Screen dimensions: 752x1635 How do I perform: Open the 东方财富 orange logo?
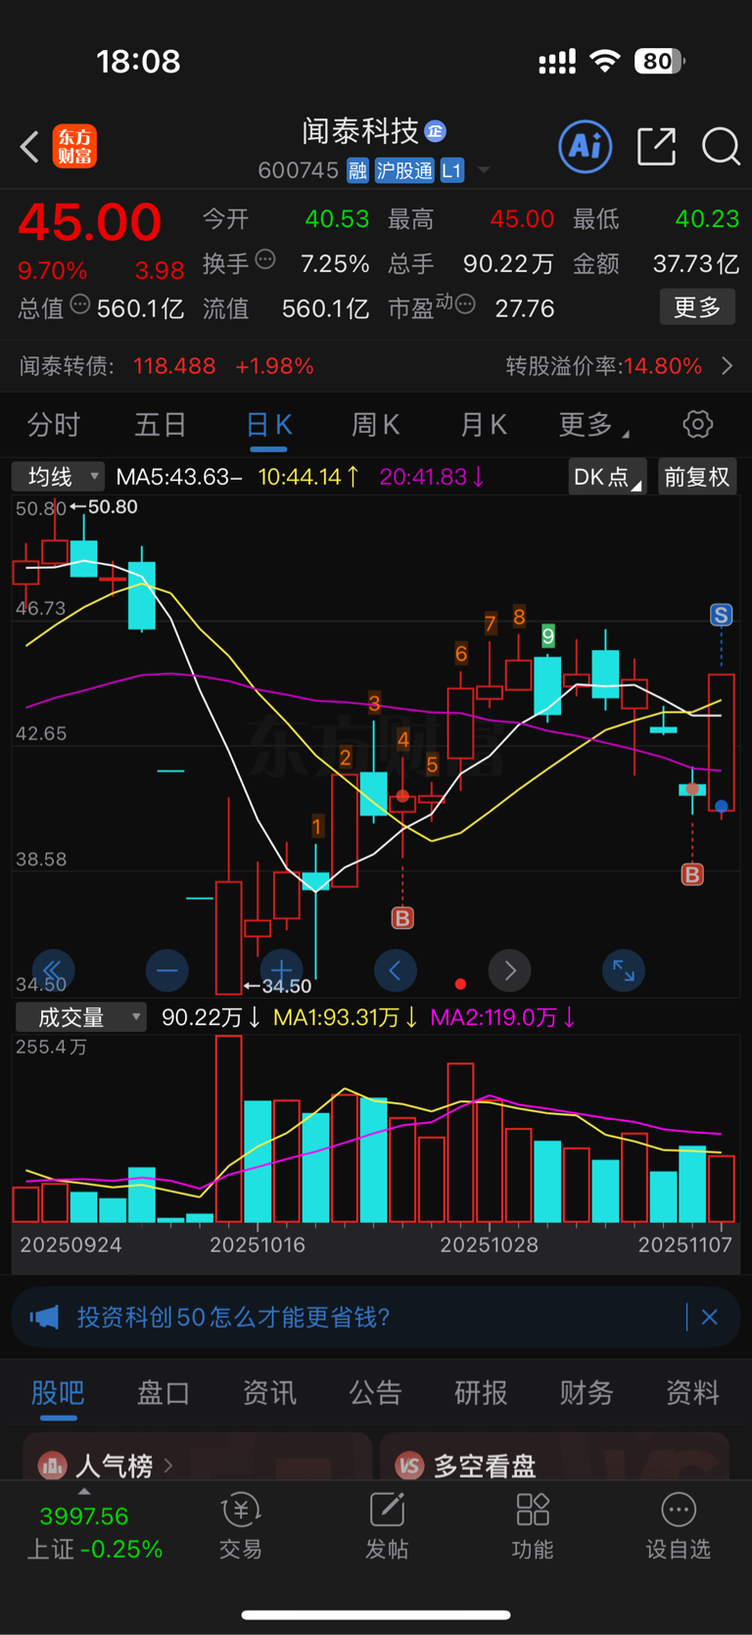tap(75, 147)
